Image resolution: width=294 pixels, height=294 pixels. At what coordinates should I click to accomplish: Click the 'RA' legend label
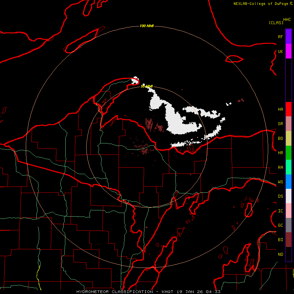coord(280,168)
